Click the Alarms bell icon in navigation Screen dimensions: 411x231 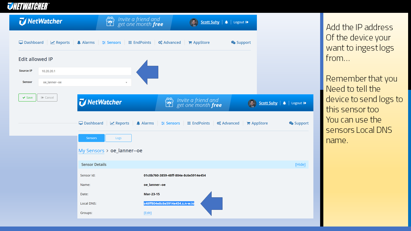pos(79,42)
